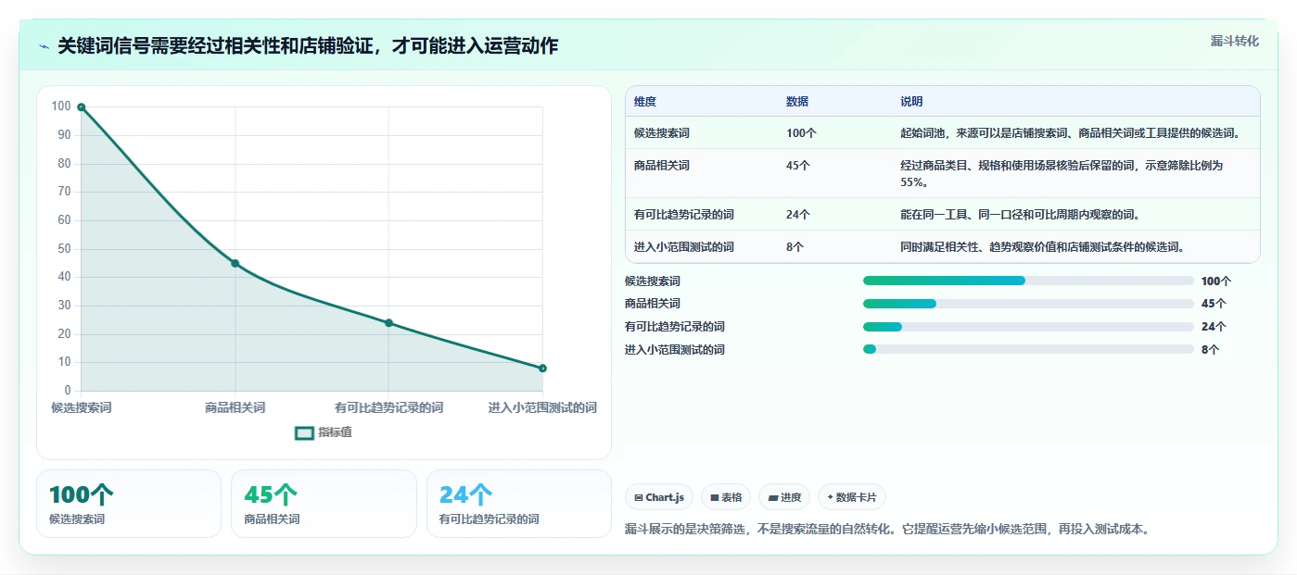The height and width of the screenshot is (575, 1297).
Task: Click the description starting 起始词池
Action: pos(1069,133)
